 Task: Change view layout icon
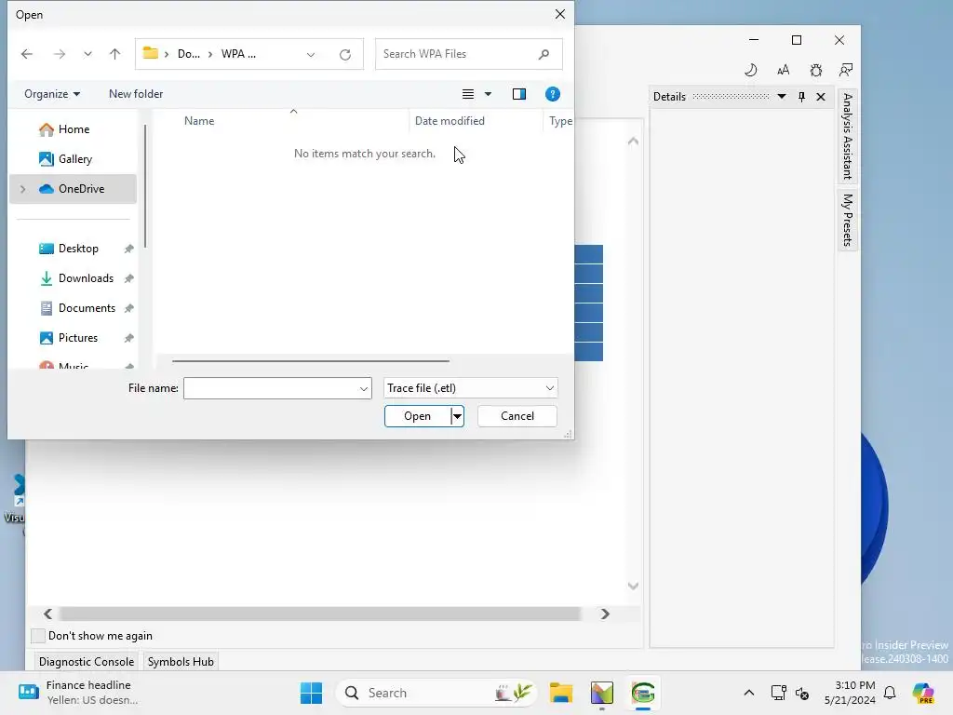[468, 94]
